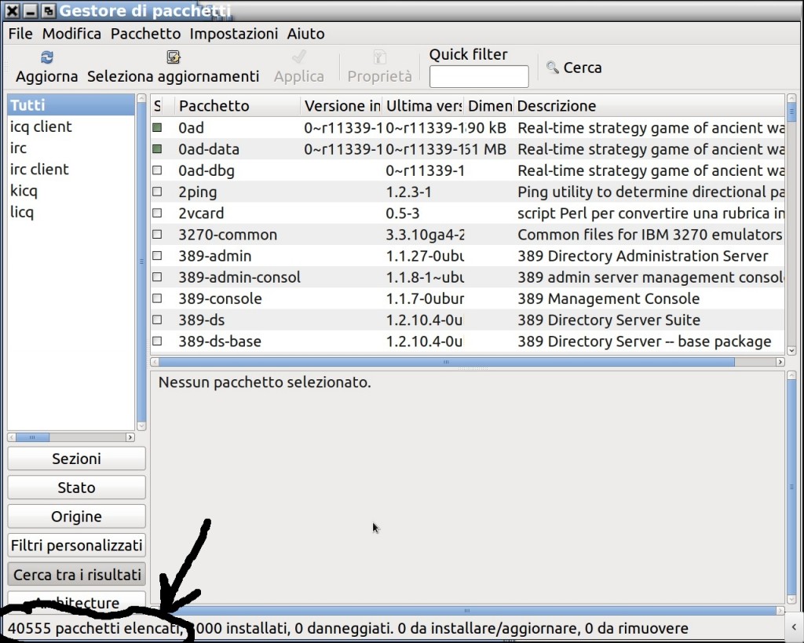This screenshot has width=804, height=643.
Task: Click the 2ping version 1.2.3-1 cell
Action: [408, 192]
